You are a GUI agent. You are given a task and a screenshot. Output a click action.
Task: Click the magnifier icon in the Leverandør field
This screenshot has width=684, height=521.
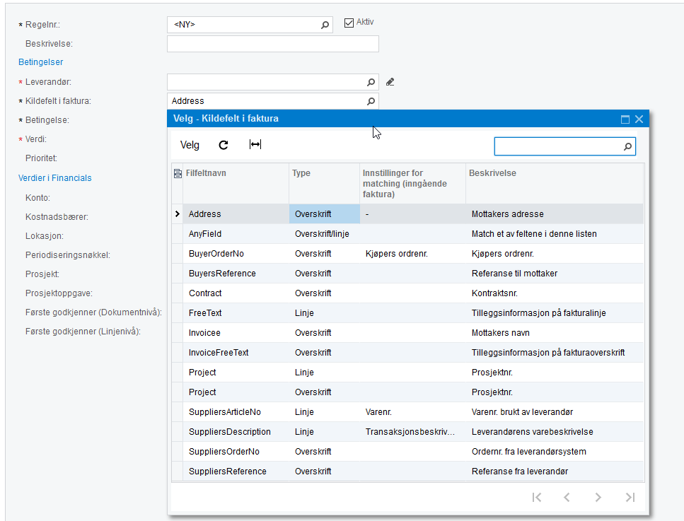(x=371, y=82)
